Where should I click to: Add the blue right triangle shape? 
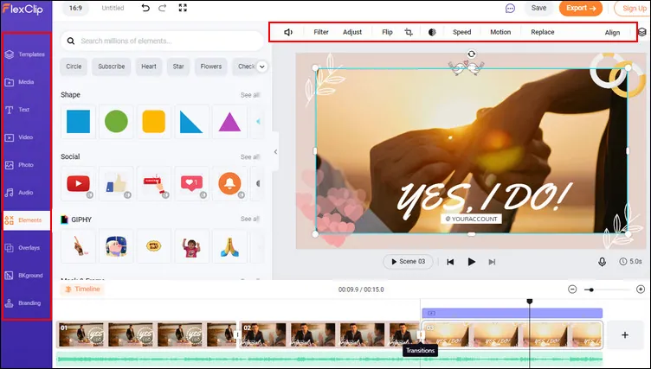pos(191,122)
